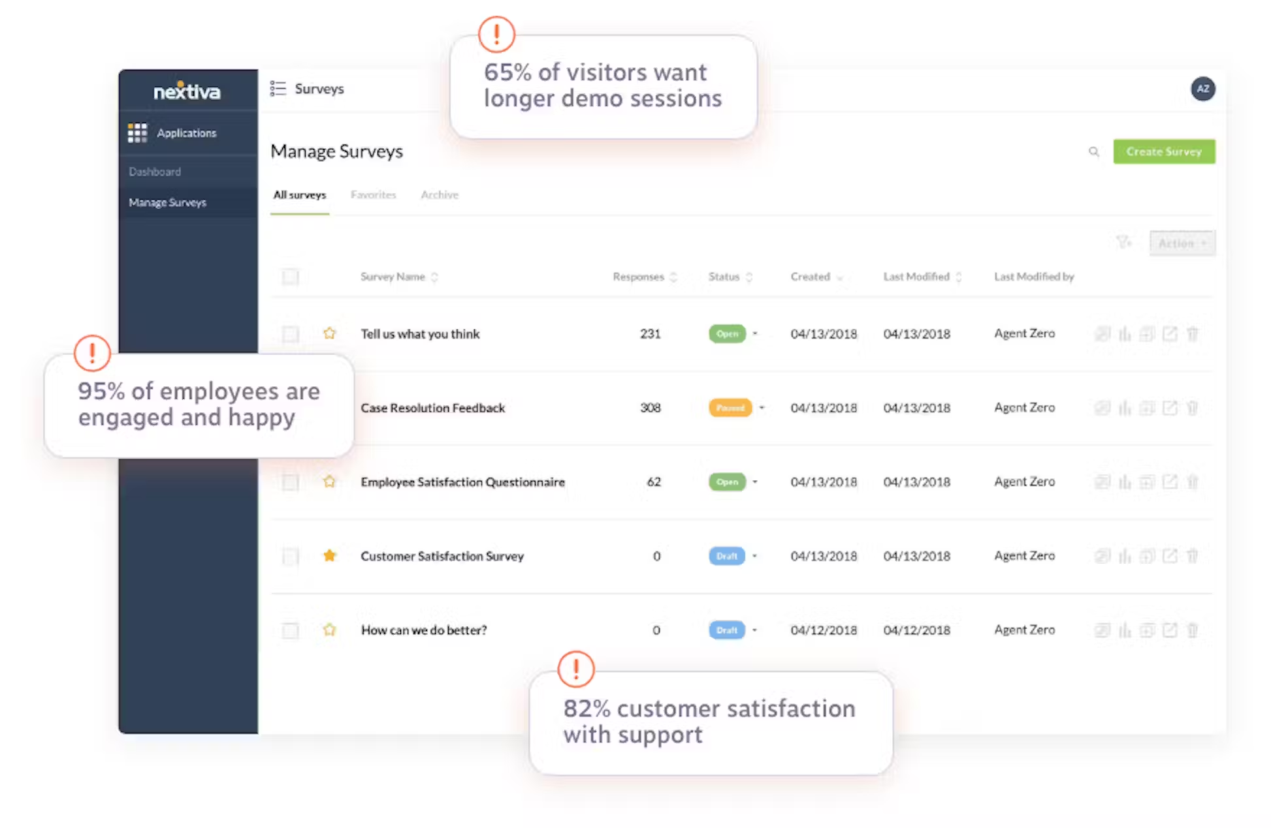
Task: Check the select-all checkbox in table header
Action: point(290,277)
